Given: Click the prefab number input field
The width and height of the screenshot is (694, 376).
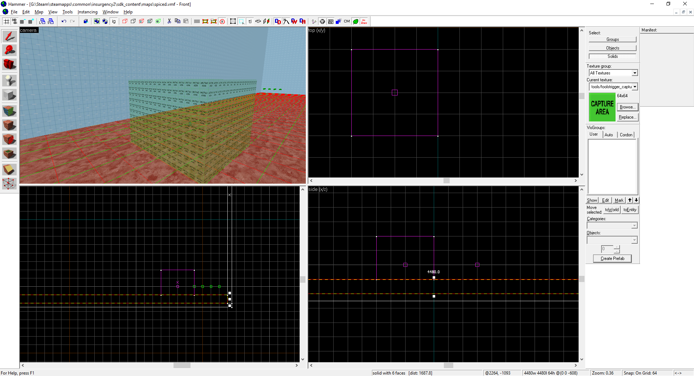Looking at the screenshot, I should pyautogui.click(x=607, y=249).
